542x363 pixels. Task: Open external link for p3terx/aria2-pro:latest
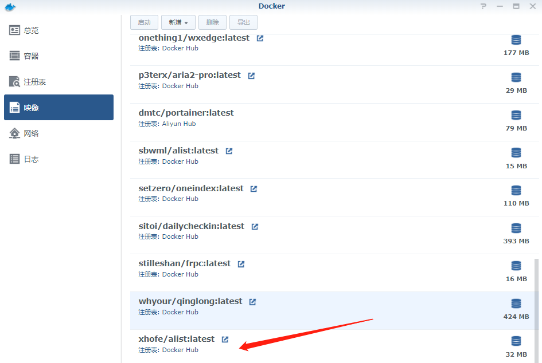pyautogui.click(x=251, y=76)
